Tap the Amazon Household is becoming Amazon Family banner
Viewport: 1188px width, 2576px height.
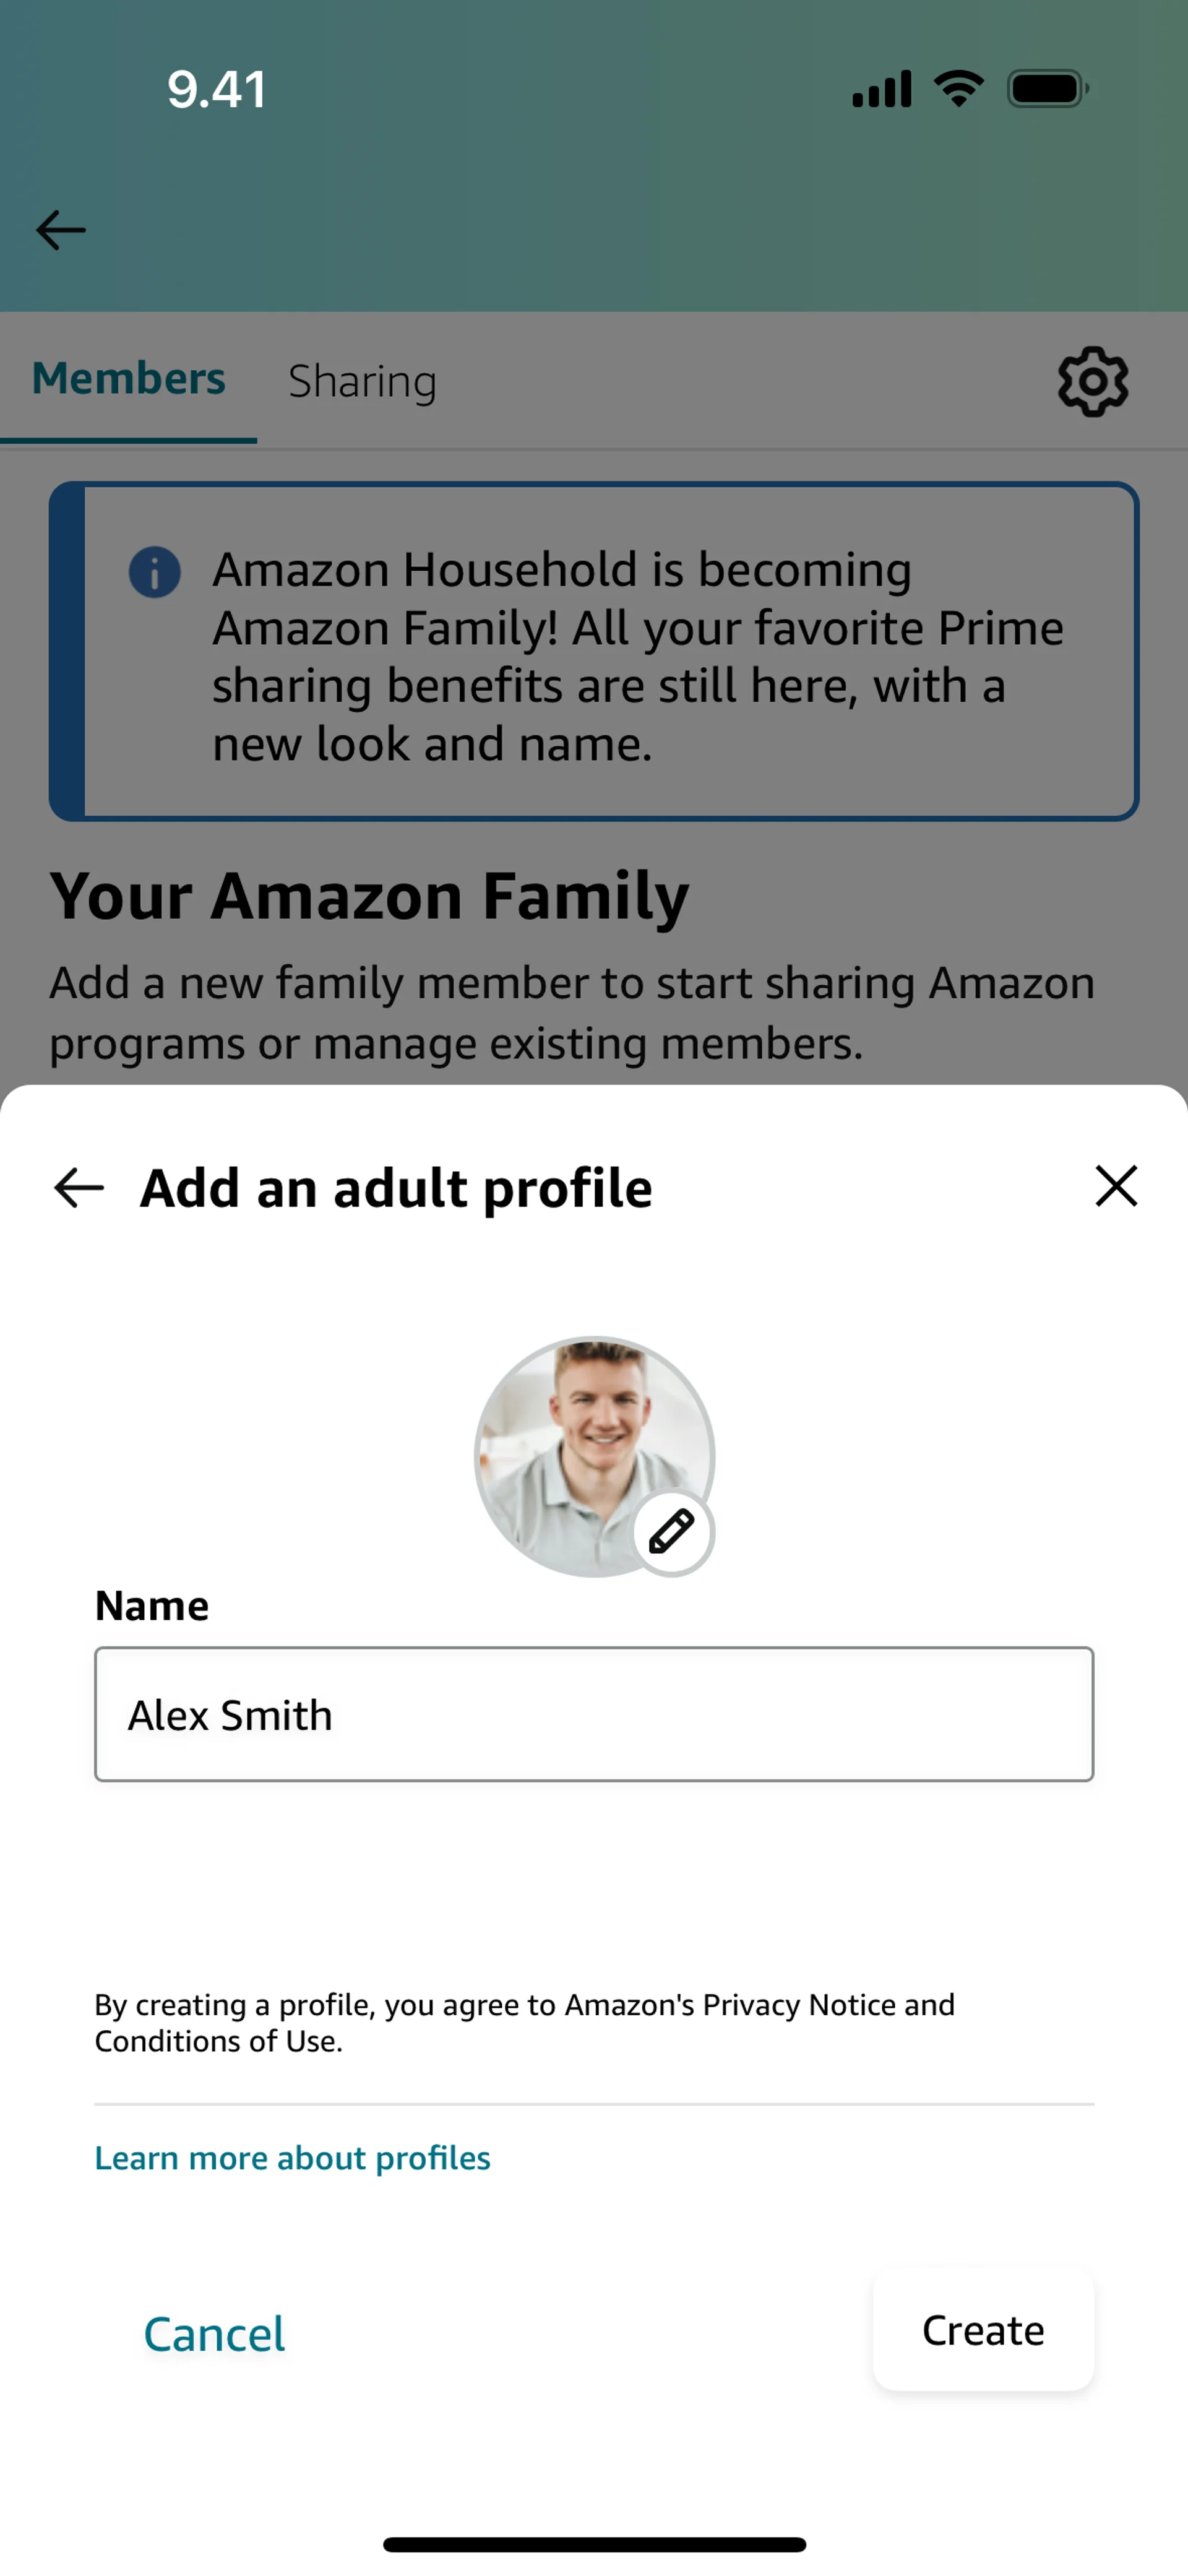click(x=594, y=652)
